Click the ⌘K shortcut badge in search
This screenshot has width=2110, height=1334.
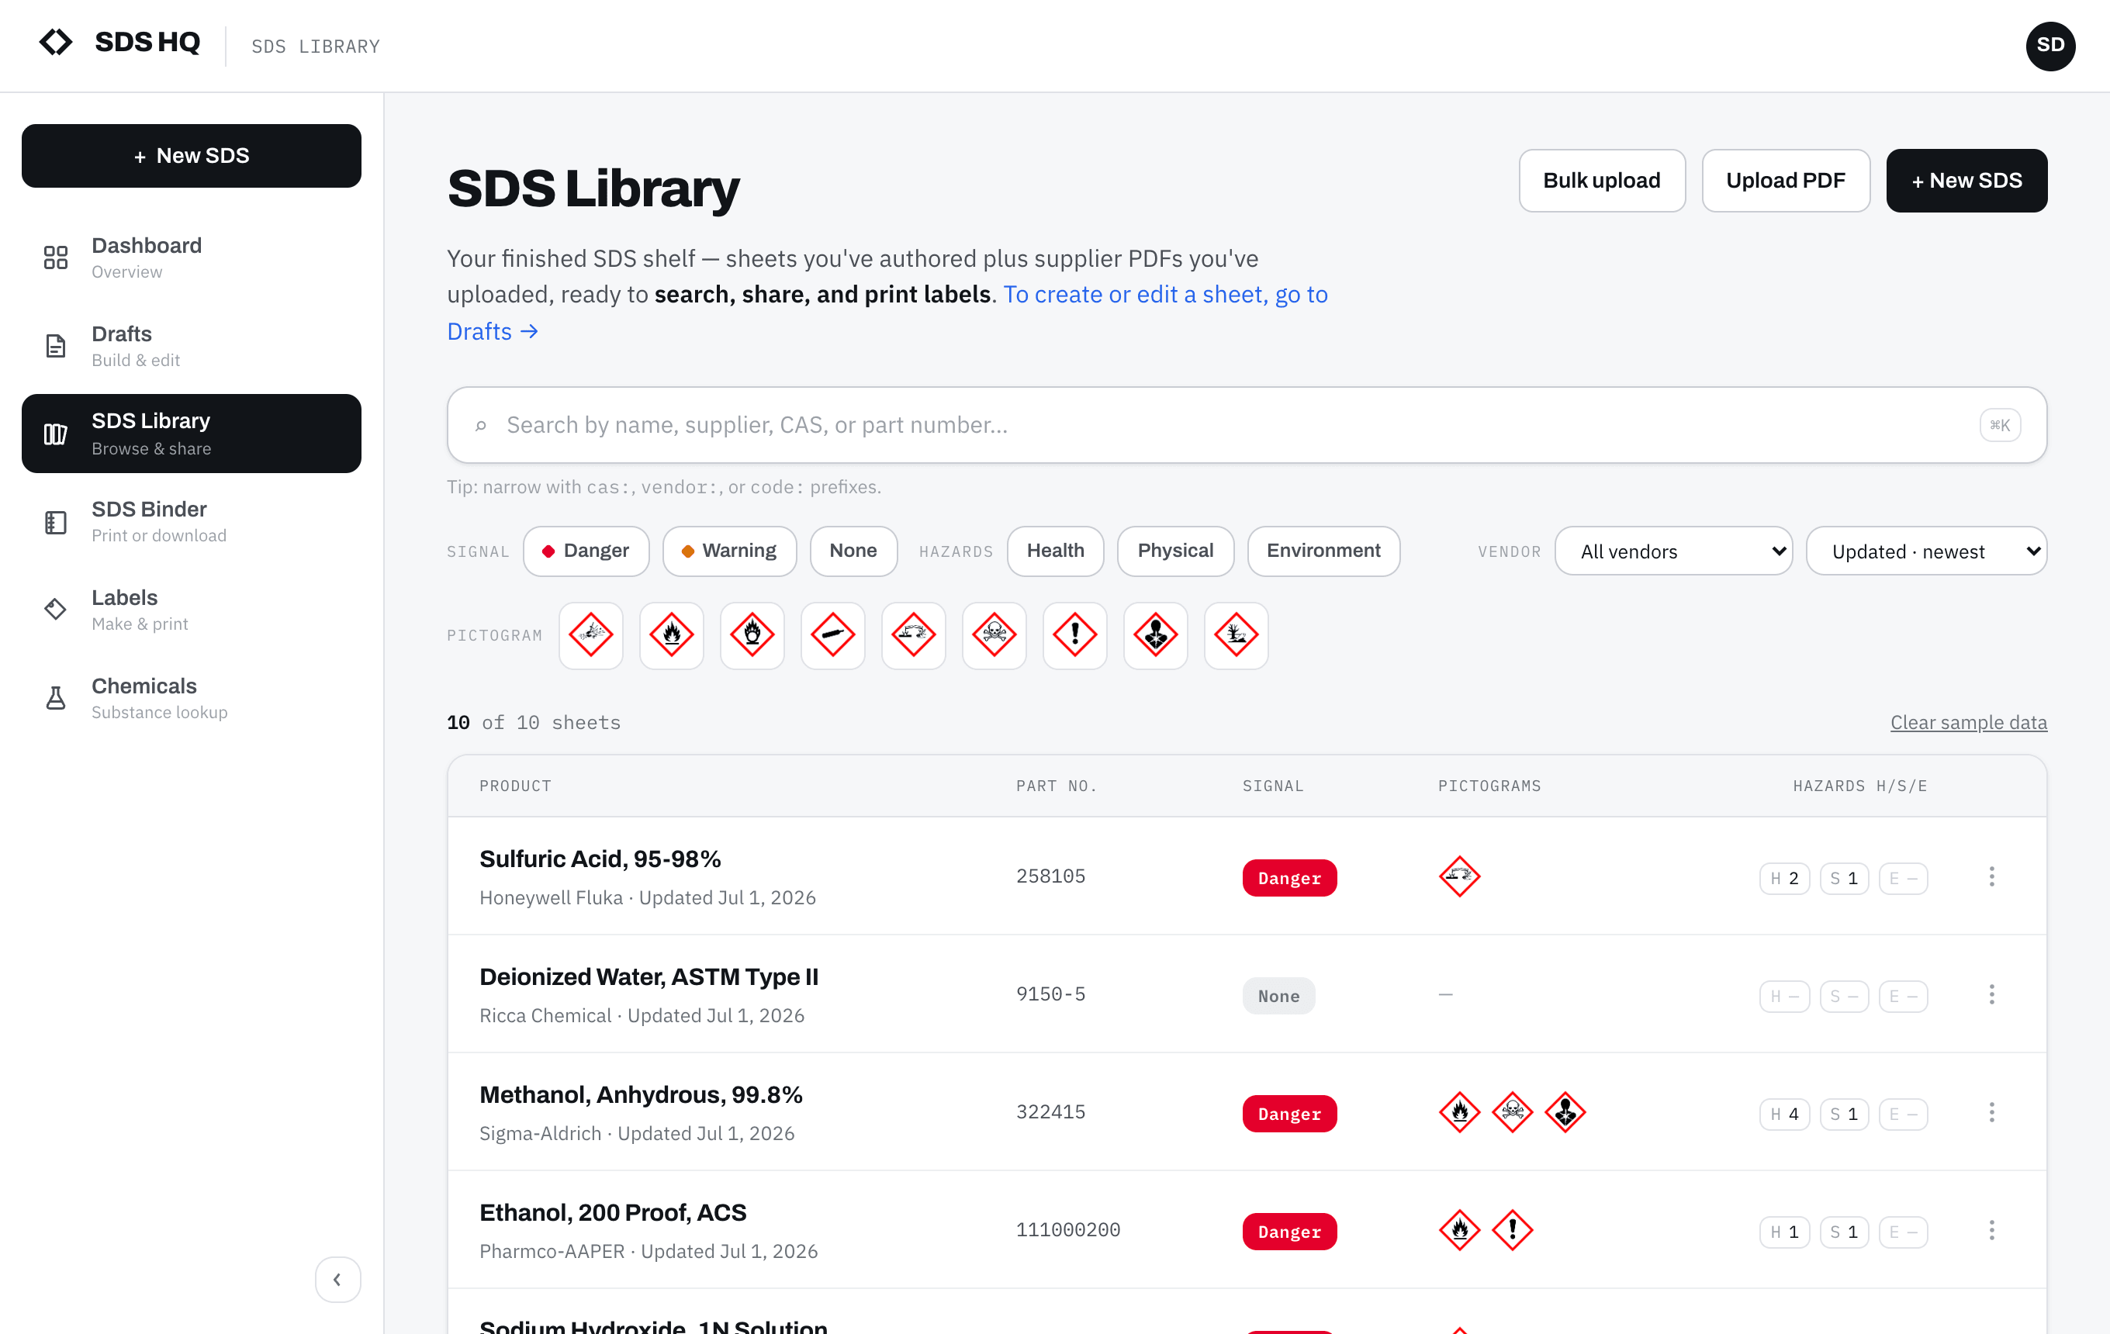[2000, 426]
